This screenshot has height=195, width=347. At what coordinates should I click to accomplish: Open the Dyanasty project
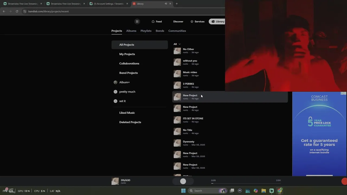click(x=230, y=143)
